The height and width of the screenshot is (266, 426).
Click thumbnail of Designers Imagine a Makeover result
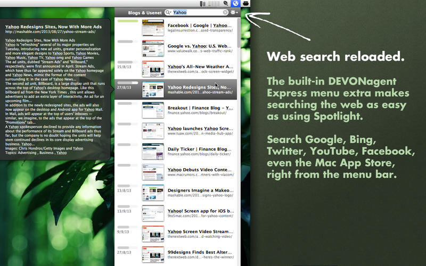(x=153, y=193)
